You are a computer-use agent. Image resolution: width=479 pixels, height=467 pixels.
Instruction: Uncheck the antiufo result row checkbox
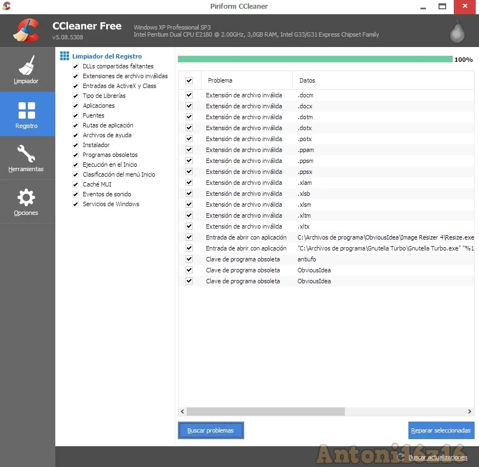[x=189, y=259]
